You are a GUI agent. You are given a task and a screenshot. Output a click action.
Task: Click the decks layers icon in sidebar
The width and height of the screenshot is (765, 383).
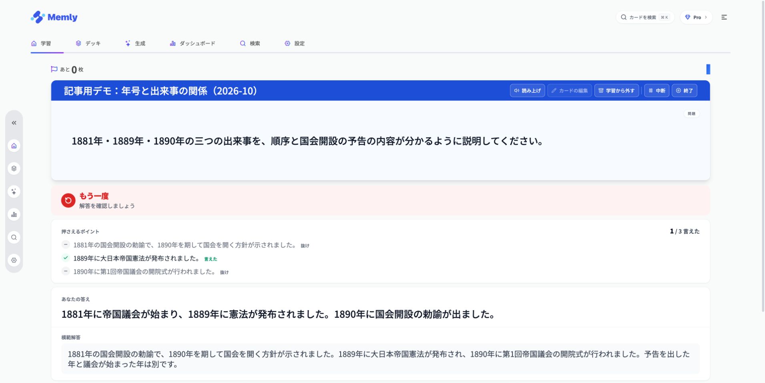(x=14, y=168)
